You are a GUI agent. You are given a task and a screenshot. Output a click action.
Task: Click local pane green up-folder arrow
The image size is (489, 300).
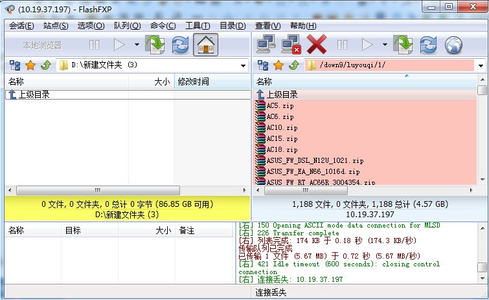(x=45, y=65)
